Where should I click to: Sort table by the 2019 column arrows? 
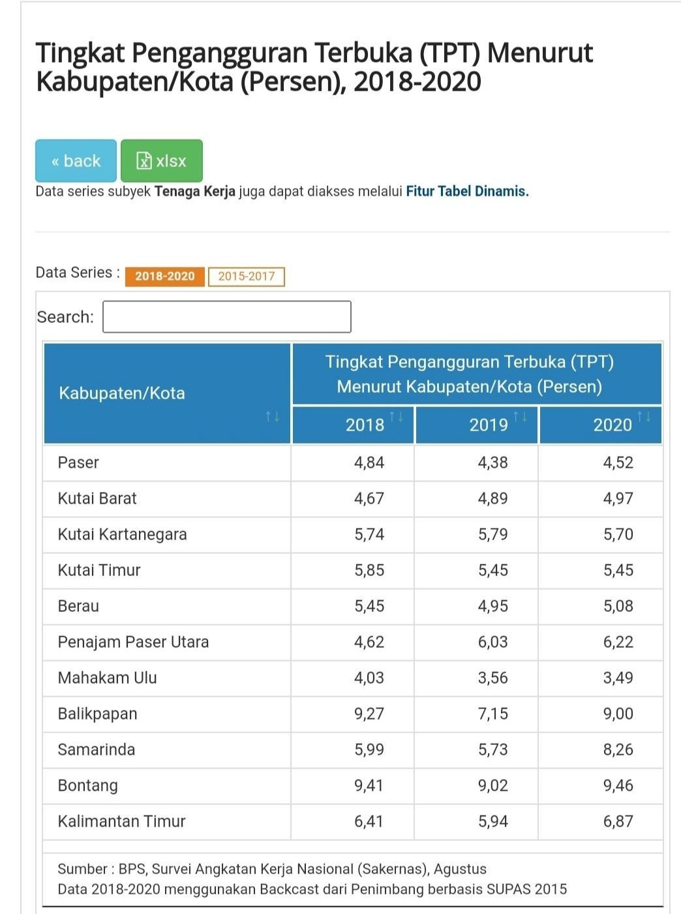tap(520, 416)
